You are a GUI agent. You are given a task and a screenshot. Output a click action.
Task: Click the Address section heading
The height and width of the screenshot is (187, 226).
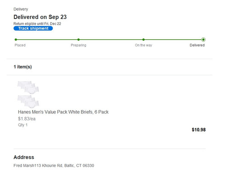pos(24,157)
